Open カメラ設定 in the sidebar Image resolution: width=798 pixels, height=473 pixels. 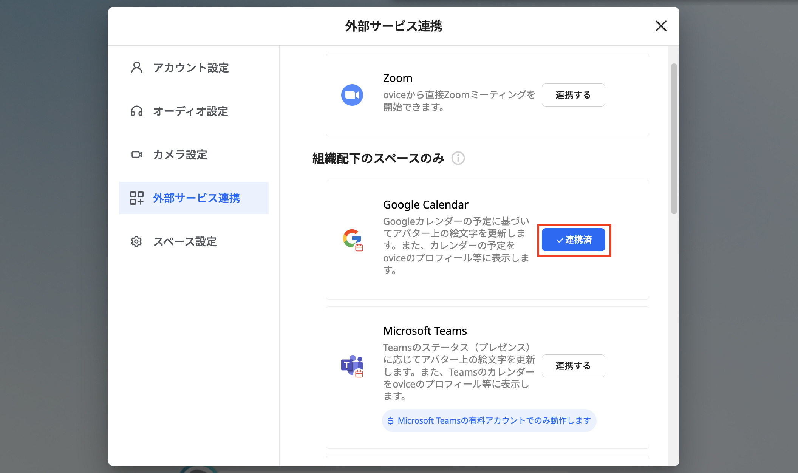pos(194,155)
